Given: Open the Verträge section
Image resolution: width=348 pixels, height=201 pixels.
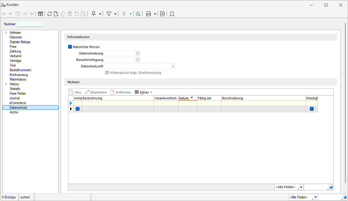Looking at the screenshot, I should coord(16,61).
